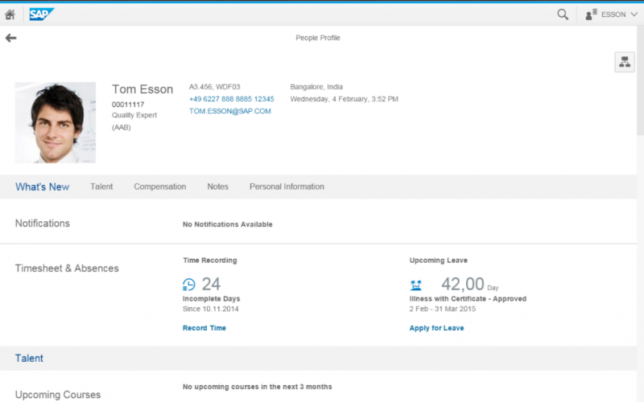Click '2 Feb - 31 Mar 2015' date range
Viewport: 644px width, 402px height.
pos(442,309)
